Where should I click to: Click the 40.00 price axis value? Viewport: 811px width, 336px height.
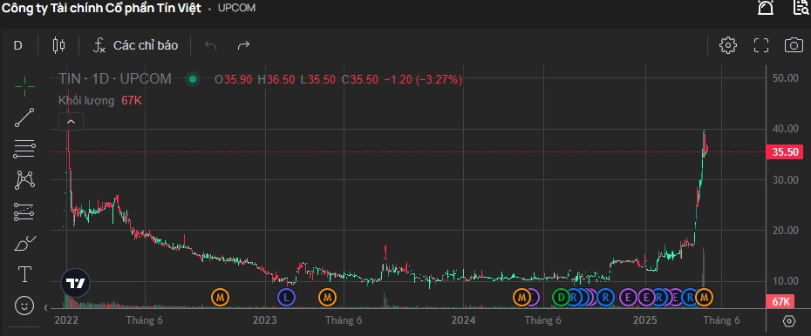pos(785,129)
